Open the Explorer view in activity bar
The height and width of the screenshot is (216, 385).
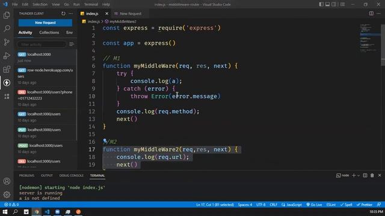click(x=7, y=15)
